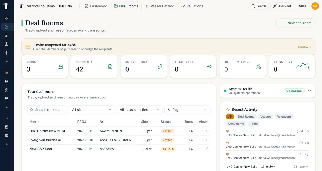322x171 pixels.
Task: Select the highlighted folder icon in the sidebar
Action: (7, 27)
